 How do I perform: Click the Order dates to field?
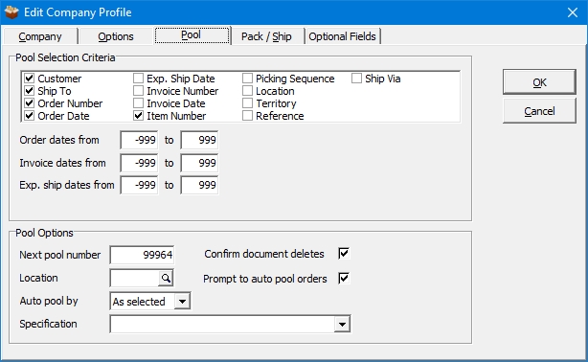click(x=199, y=140)
